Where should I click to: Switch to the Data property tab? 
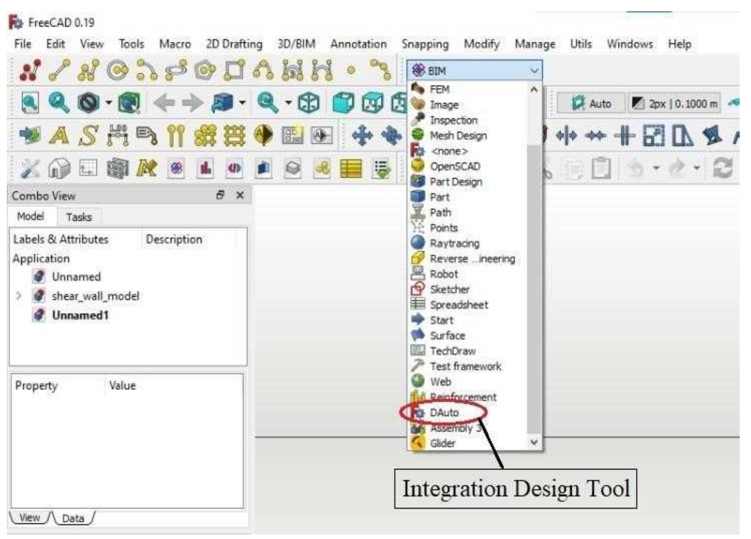(73, 518)
